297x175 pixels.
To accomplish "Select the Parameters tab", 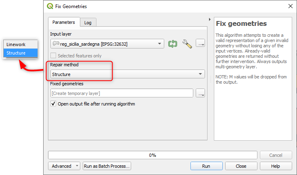I will [x=63, y=22].
